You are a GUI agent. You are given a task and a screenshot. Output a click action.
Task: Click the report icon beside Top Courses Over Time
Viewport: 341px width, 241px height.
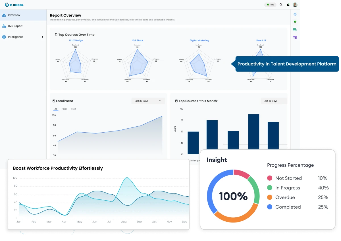56,34
